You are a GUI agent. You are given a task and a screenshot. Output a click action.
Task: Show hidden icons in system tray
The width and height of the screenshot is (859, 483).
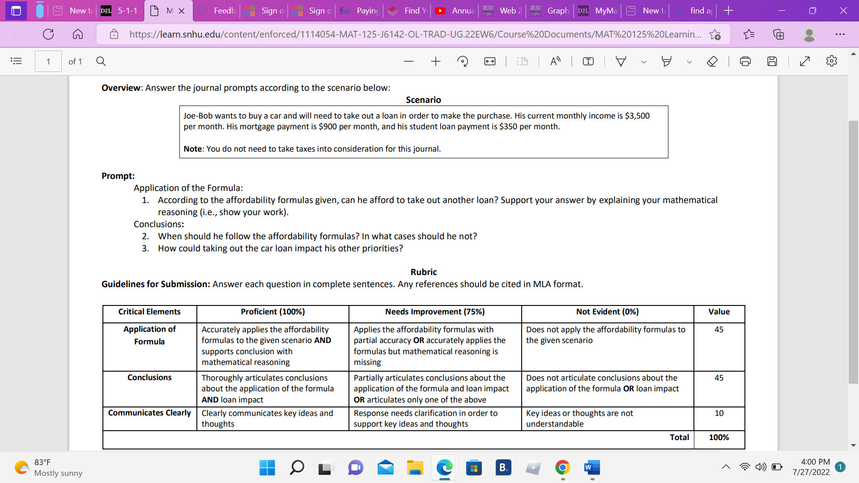click(x=726, y=467)
